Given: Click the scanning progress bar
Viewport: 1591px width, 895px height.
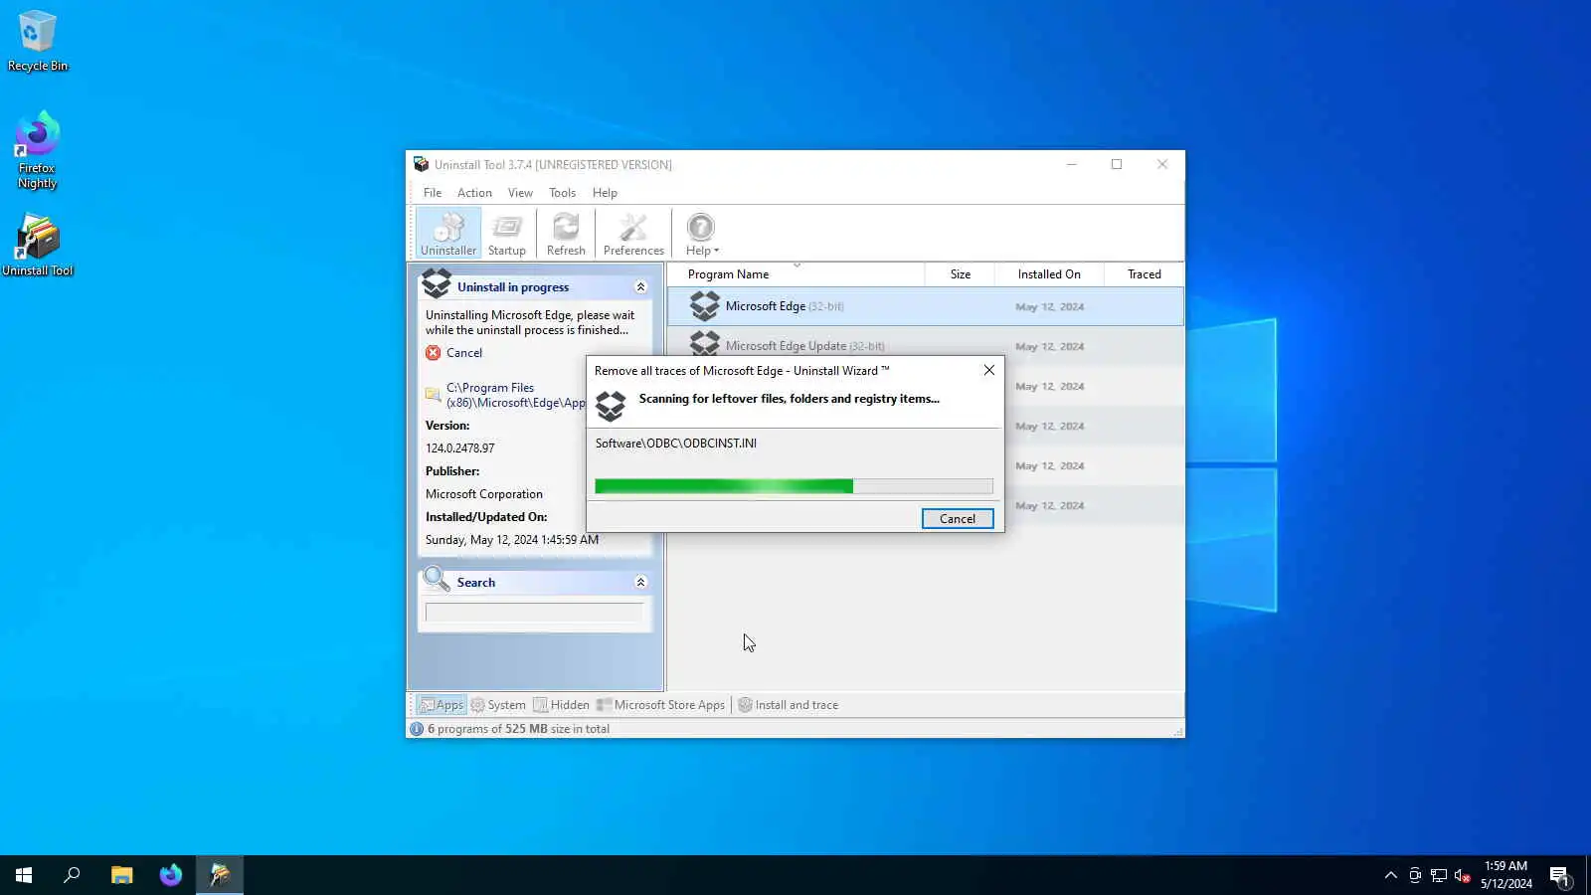Looking at the screenshot, I should pos(794,486).
